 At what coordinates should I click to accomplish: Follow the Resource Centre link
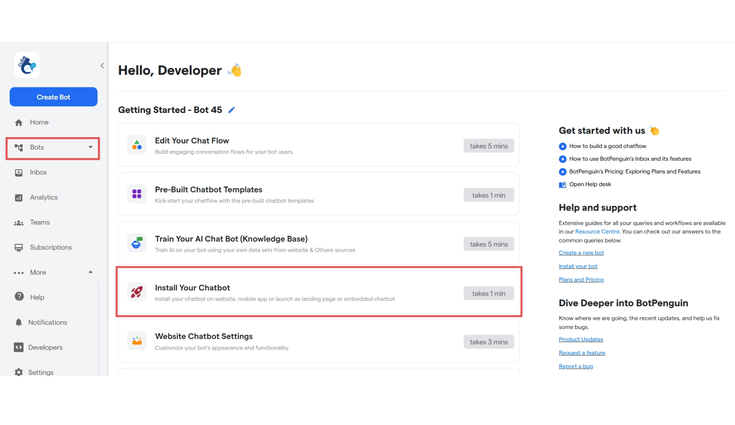pyautogui.click(x=597, y=231)
